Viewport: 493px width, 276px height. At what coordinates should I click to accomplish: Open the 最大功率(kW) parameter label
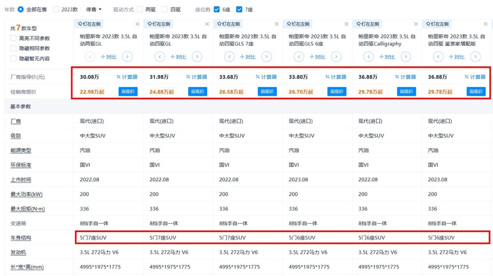tap(27, 194)
